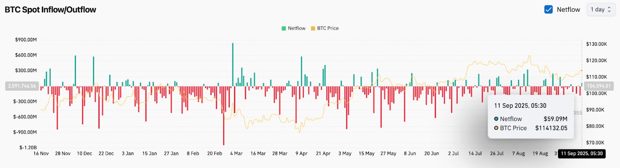The width and height of the screenshot is (620, 168).
Task: Click the BTC Spot Inflow/Outflow title
Action: (x=50, y=10)
